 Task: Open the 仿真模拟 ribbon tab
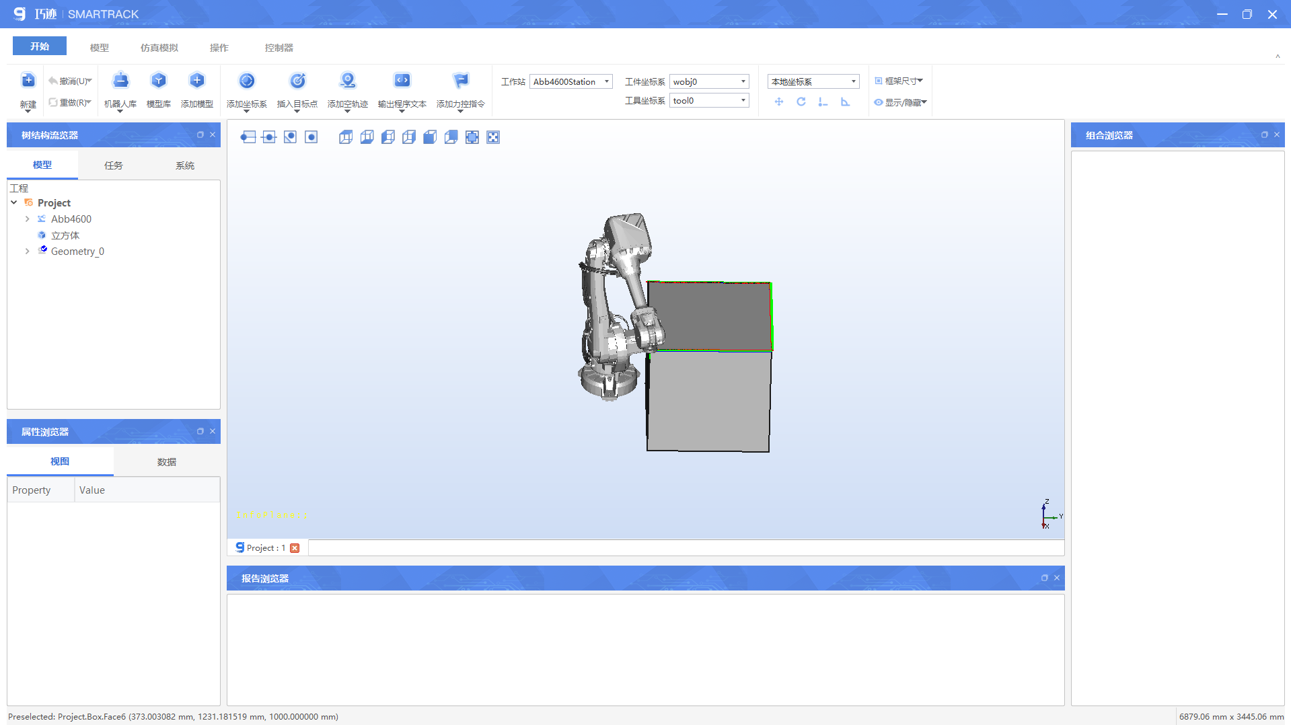pos(159,48)
